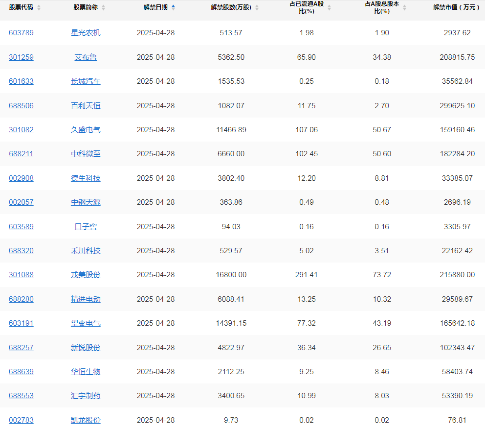Select 解禁股数 value 9.73

pos(231,420)
